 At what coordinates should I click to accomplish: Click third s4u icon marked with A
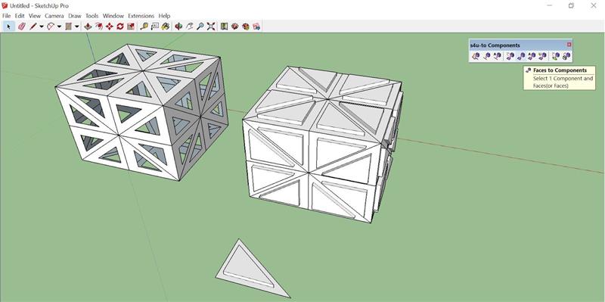(498, 56)
